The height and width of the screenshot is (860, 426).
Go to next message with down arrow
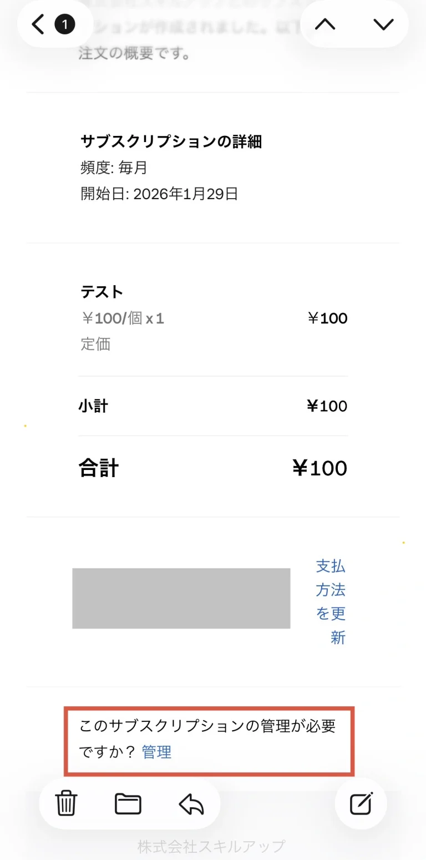point(383,24)
